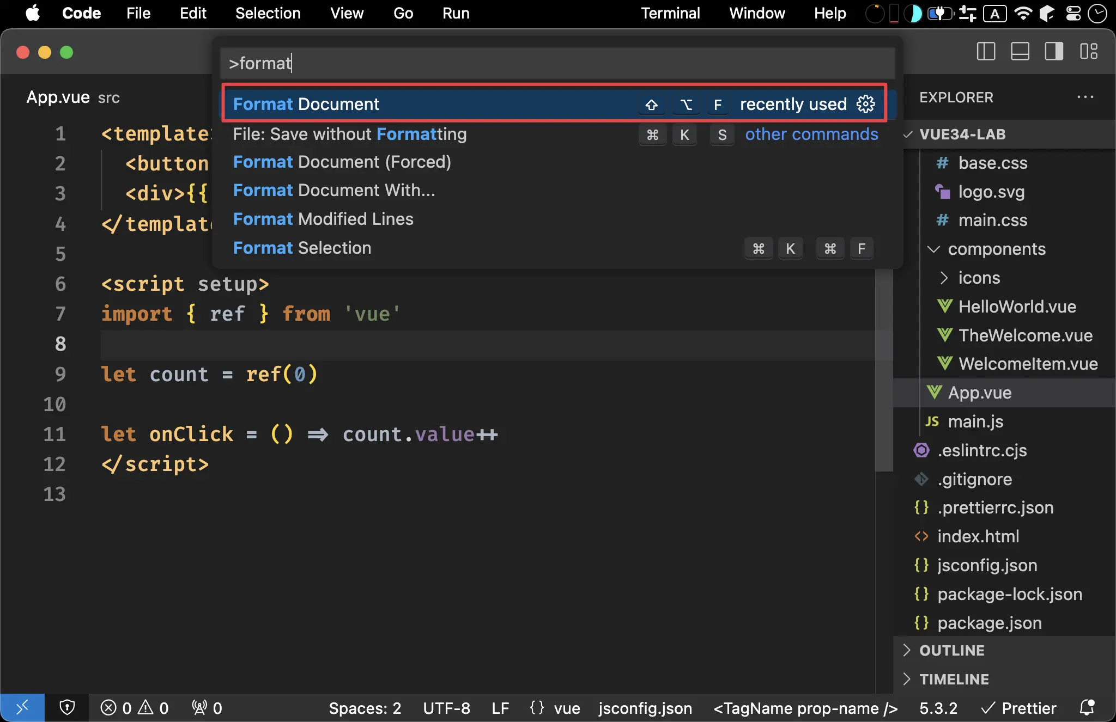Click Wi-Fi icon in menu bar
This screenshot has height=722, width=1116.
pos(1023,13)
